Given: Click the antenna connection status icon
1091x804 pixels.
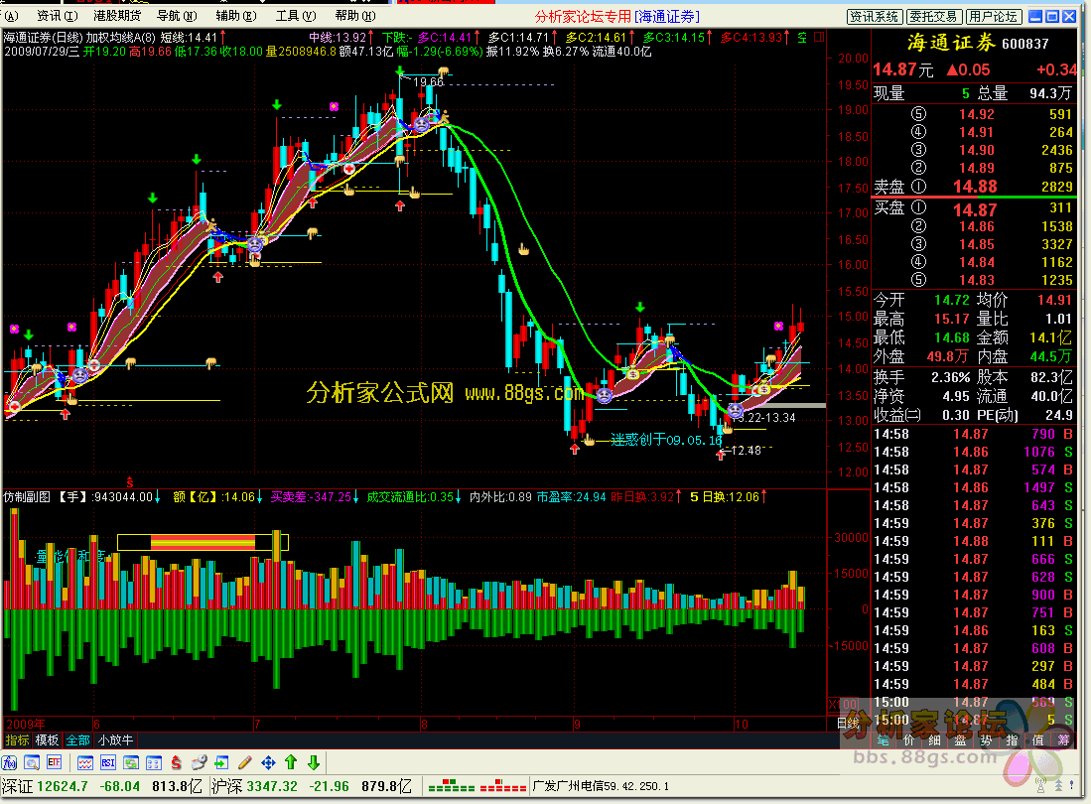Looking at the screenshot, I should (x=1041, y=786).
